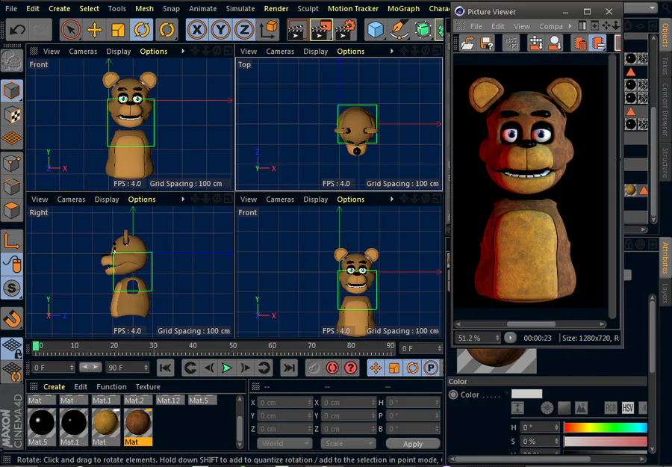This screenshot has width=672, height=467.
Task: Select the Mat.5 black material thumbnail
Action: click(41, 422)
